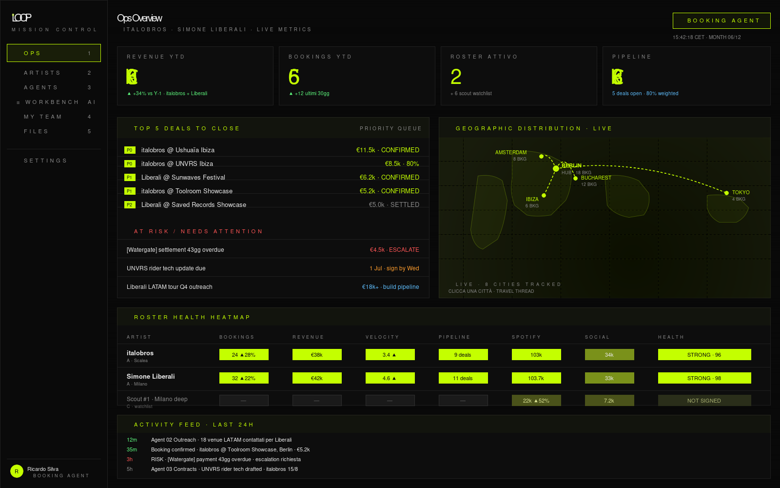
Task: Click Scout #1 NOT SIGNED health cell
Action: coord(704,401)
